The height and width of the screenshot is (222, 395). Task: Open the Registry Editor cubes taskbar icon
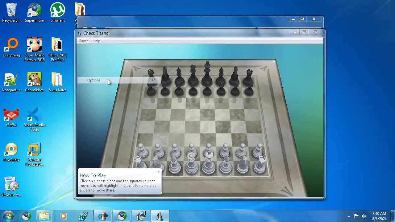tap(84, 216)
